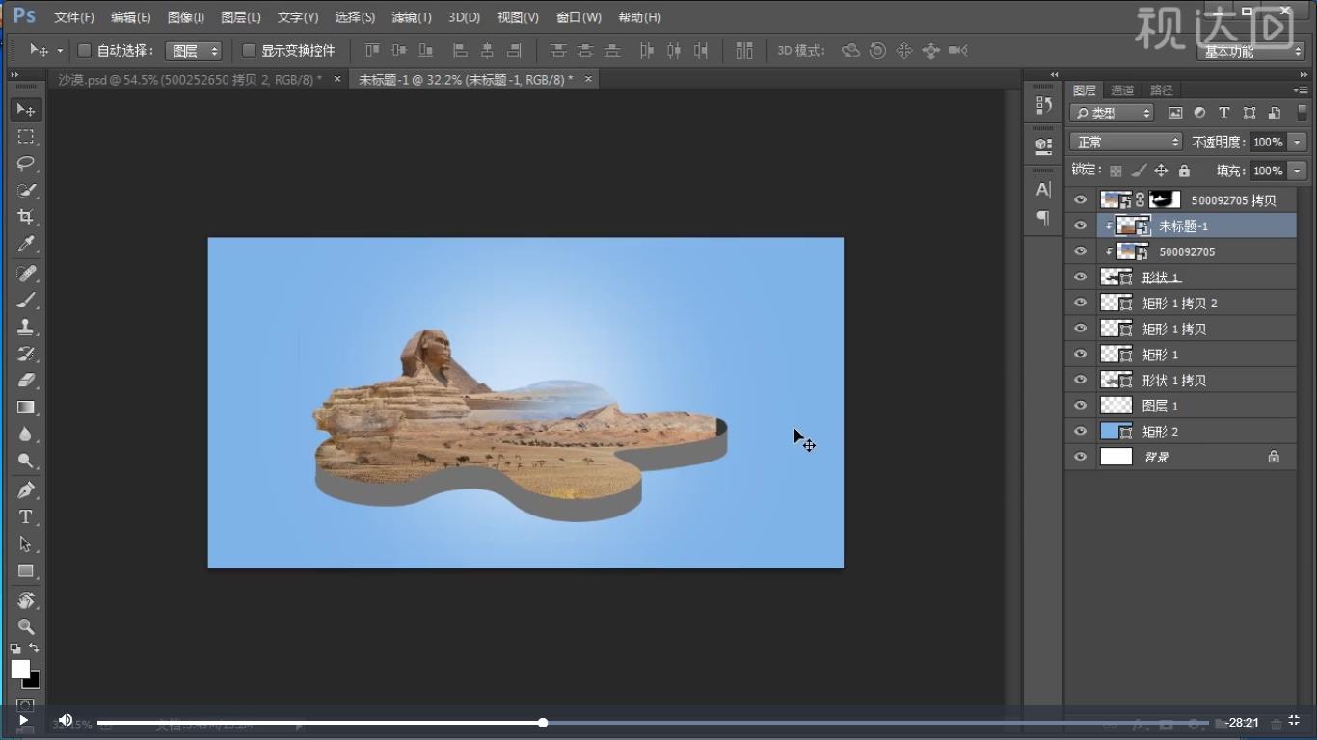Switch to the 通道 tab

pos(1122,91)
